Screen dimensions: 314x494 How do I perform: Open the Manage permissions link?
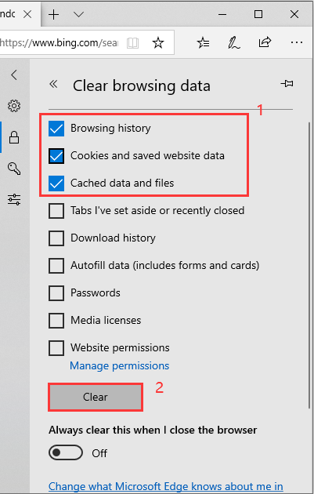point(119,365)
